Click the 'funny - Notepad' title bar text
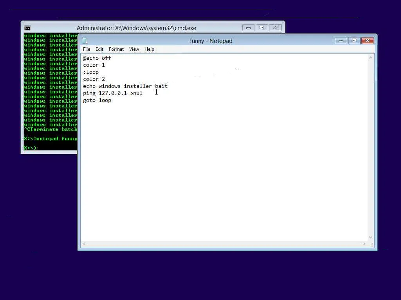The width and height of the screenshot is (401, 300). 211,41
